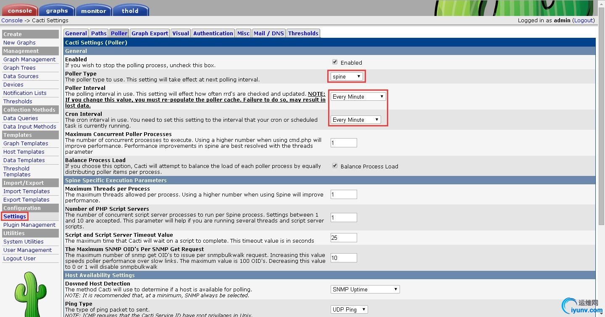The image size is (605, 317).
Task: Open Host Templates in sidebar
Action: coord(24,152)
